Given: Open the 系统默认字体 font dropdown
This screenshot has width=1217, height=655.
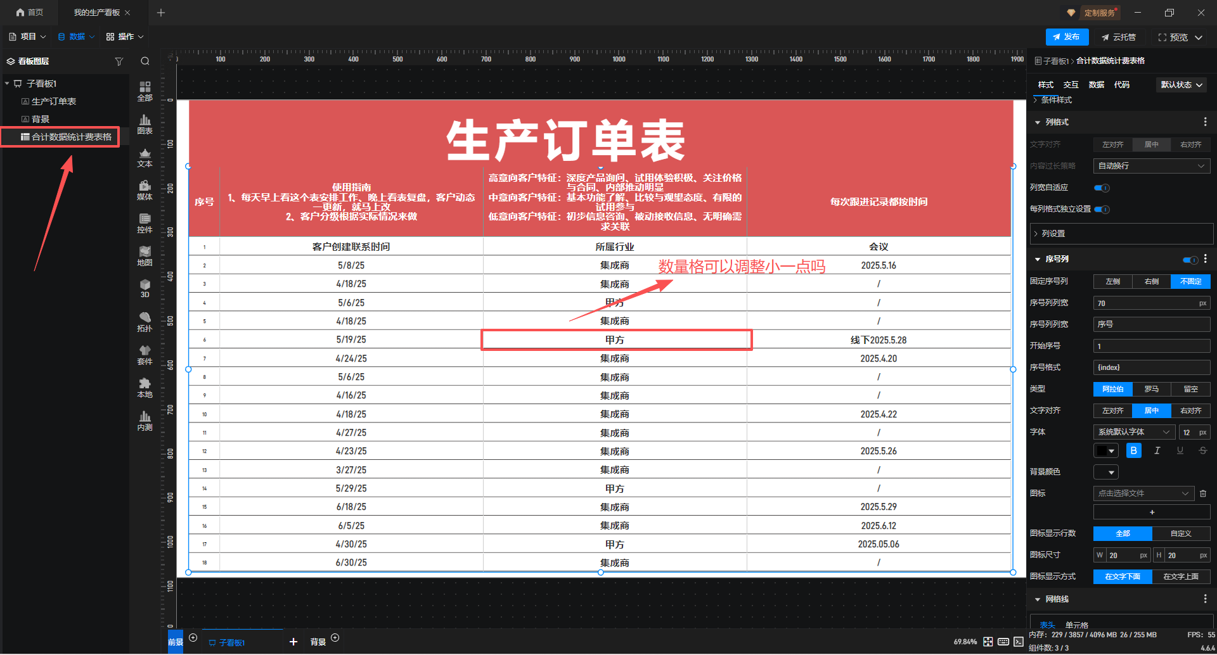Looking at the screenshot, I should tap(1133, 432).
